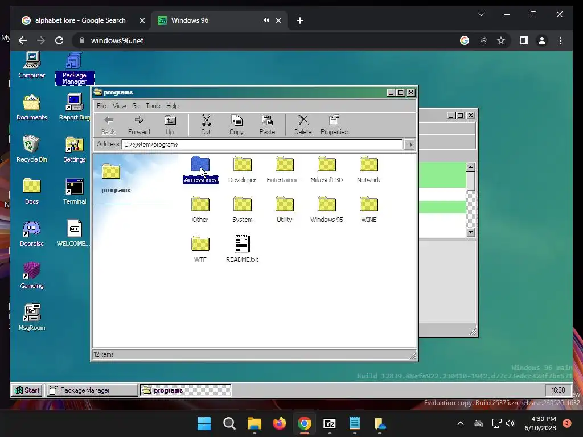Open the File menu

pos(101,105)
